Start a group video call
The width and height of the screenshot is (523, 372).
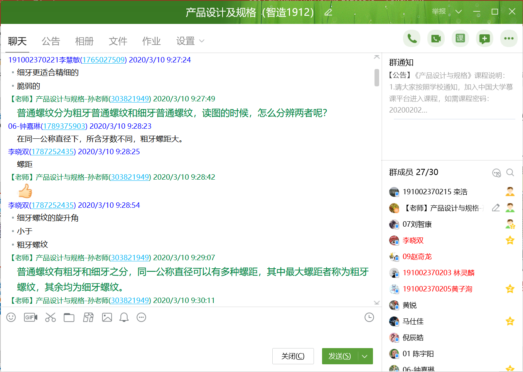tap(436, 39)
